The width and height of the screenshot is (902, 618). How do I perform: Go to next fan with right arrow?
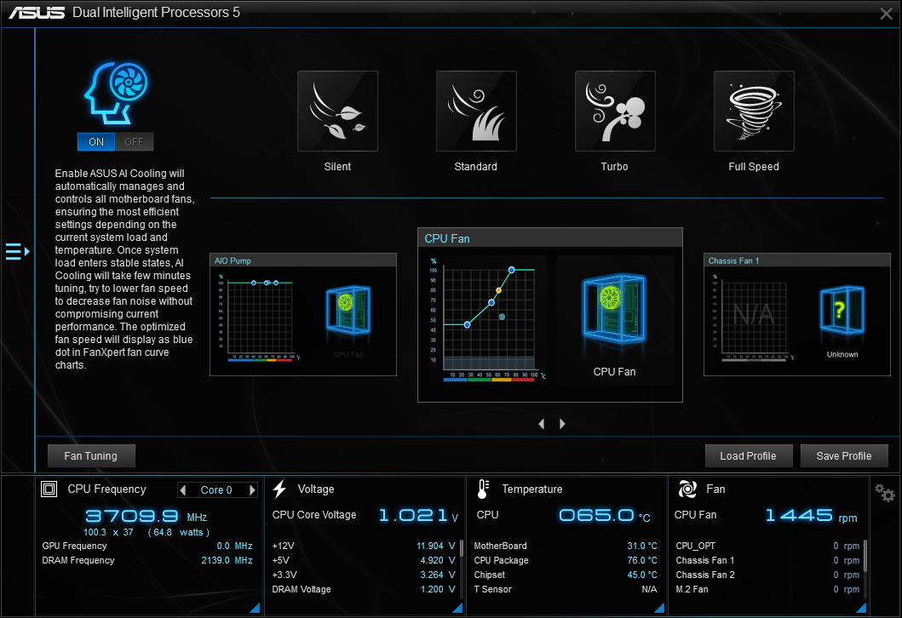(x=562, y=424)
